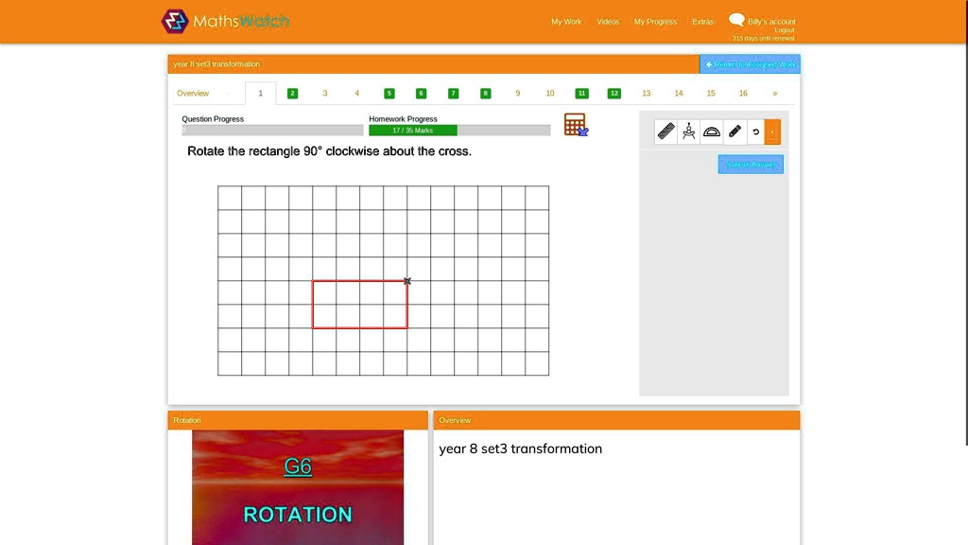Expand more questions with the chevron

tap(775, 93)
